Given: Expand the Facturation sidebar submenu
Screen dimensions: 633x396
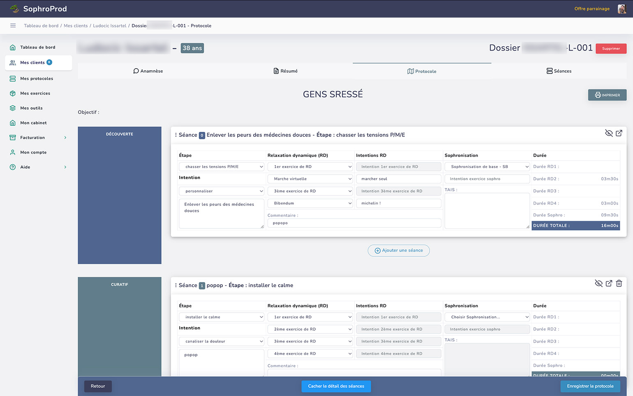Looking at the screenshot, I should (x=65, y=138).
